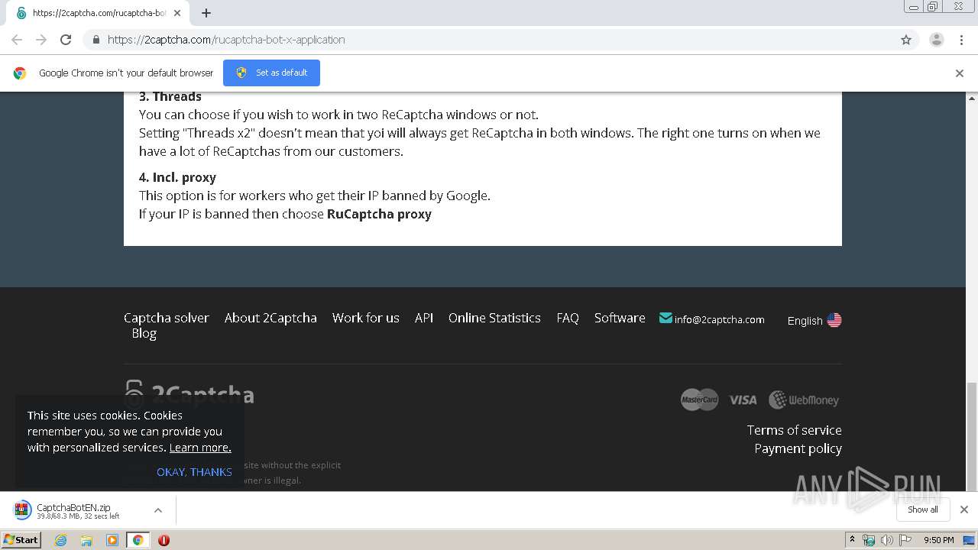
Task: Accept cookies with OKAY, THANKS
Action: click(194, 472)
